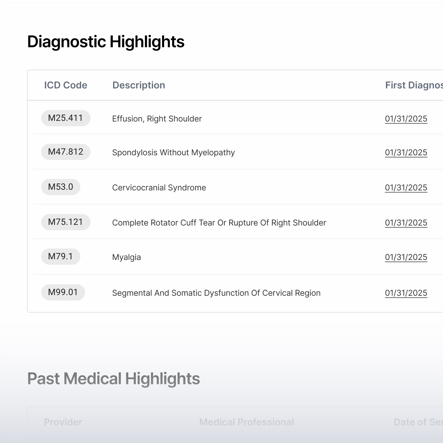Viewport: 443px width, 443px height.
Task: Select the M79.1 code badge
Action: (61, 257)
